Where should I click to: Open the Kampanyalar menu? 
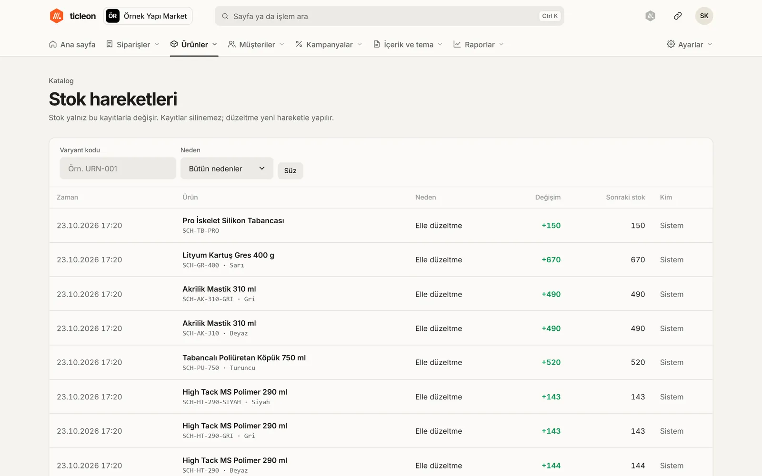[x=329, y=44]
